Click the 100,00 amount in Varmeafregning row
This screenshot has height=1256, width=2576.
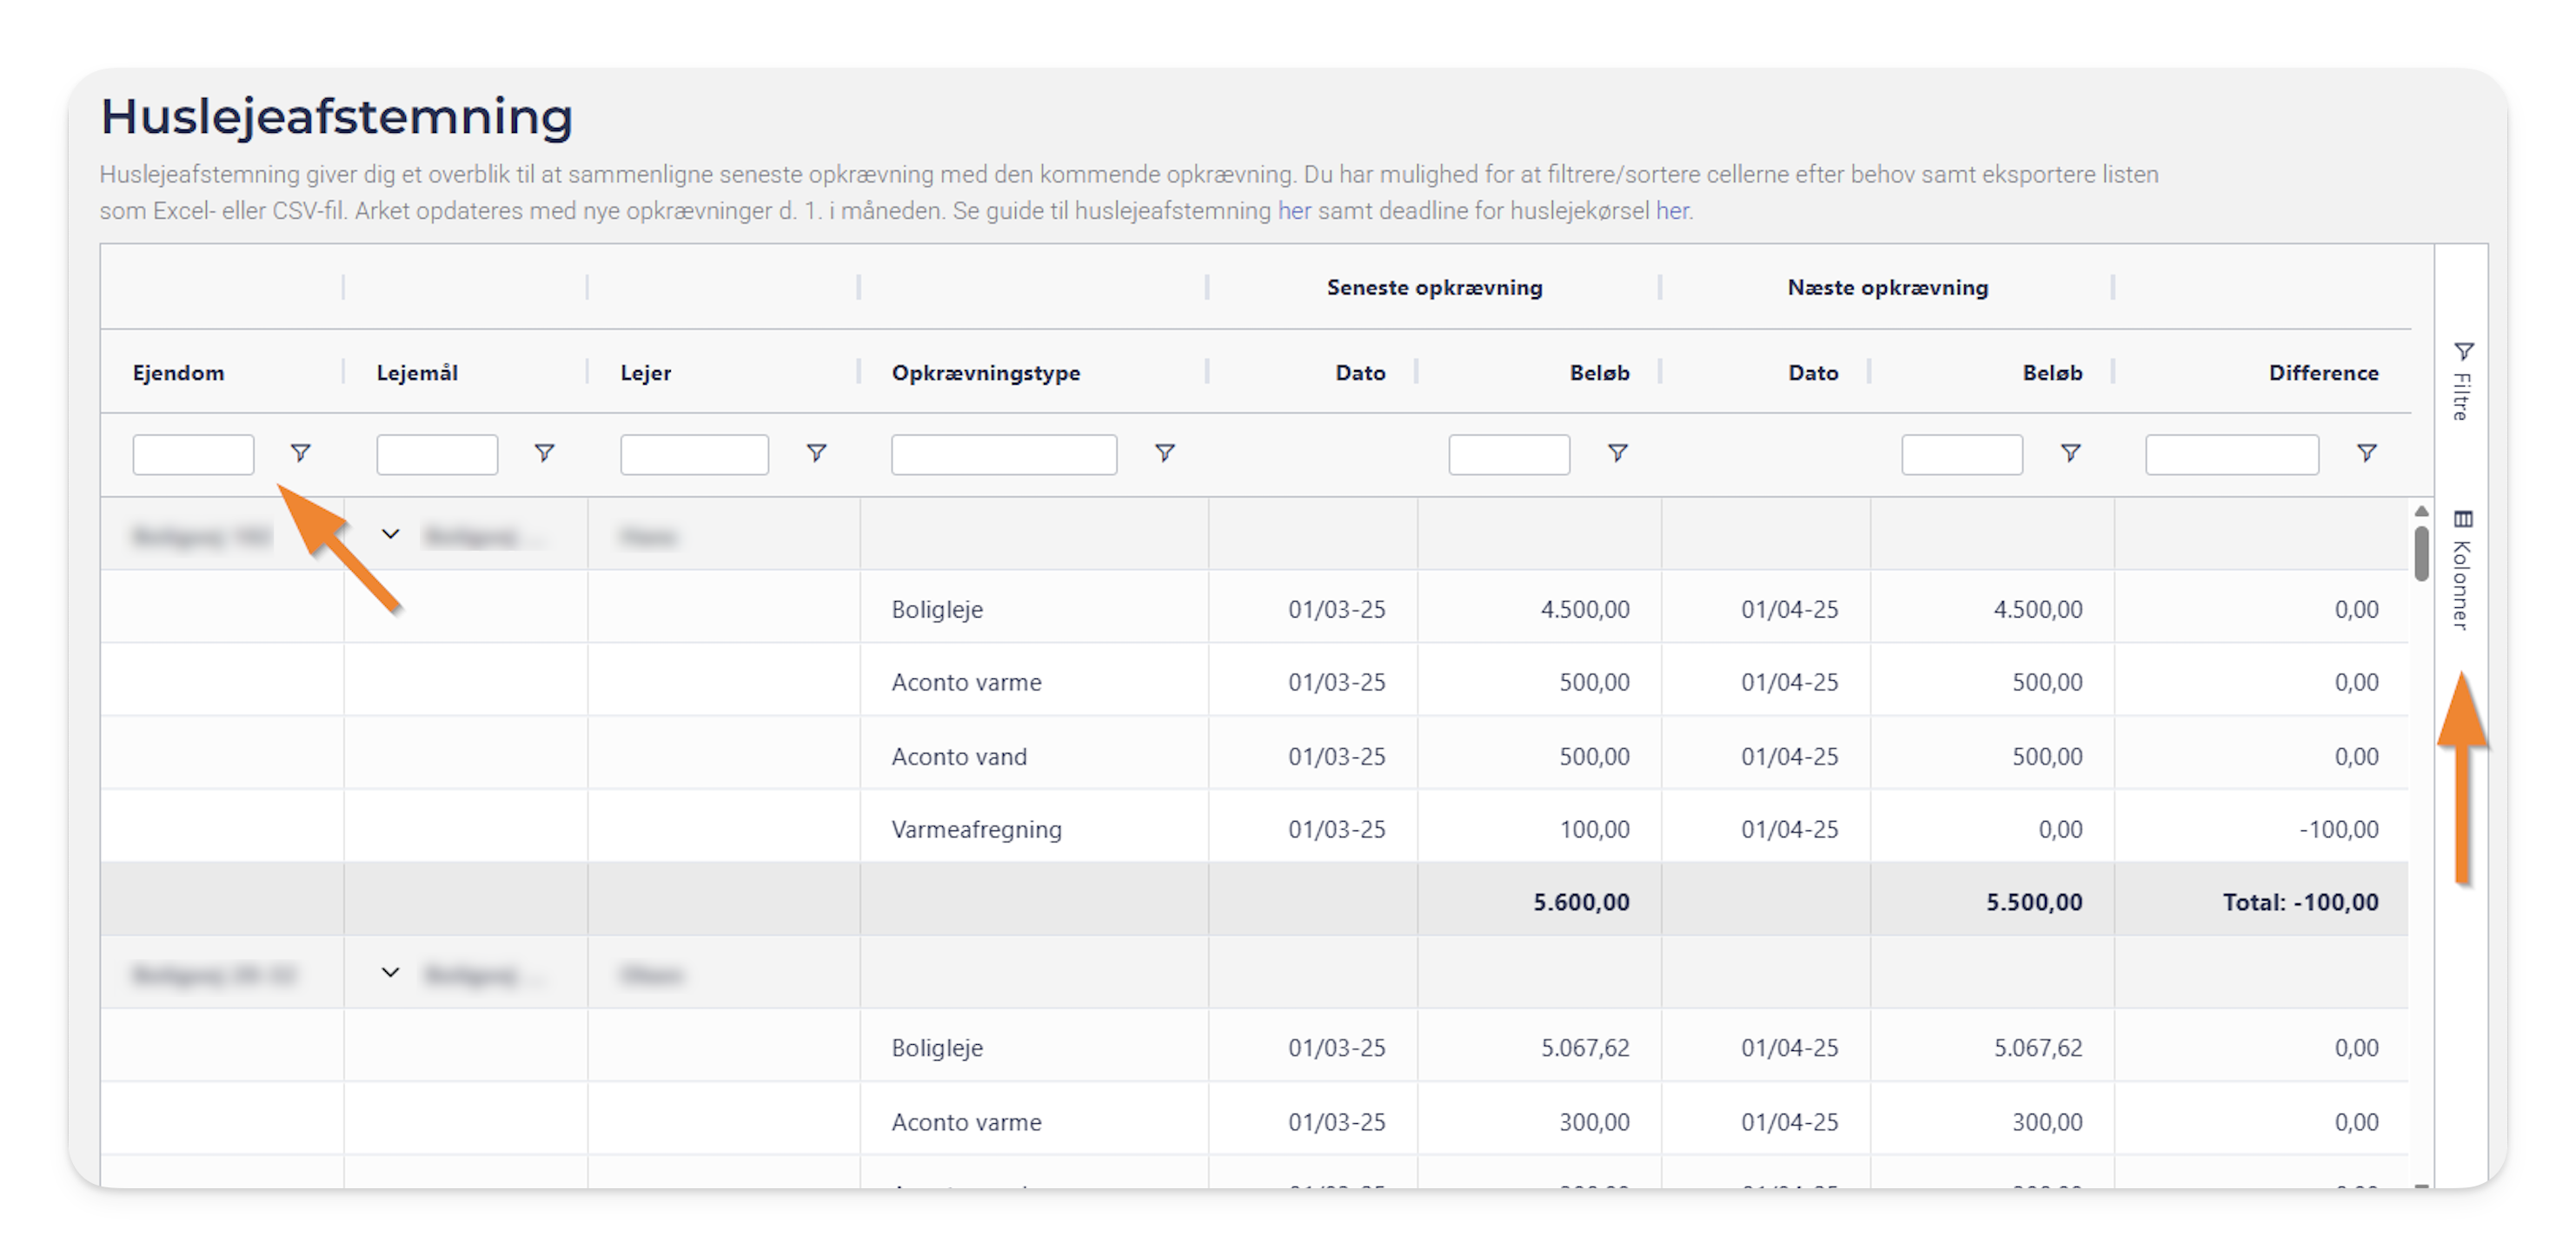coord(1594,829)
